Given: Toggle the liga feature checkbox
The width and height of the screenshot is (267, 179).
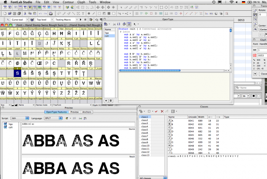Looking at the screenshot, I should pyautogui.click(x=5, y=124).
